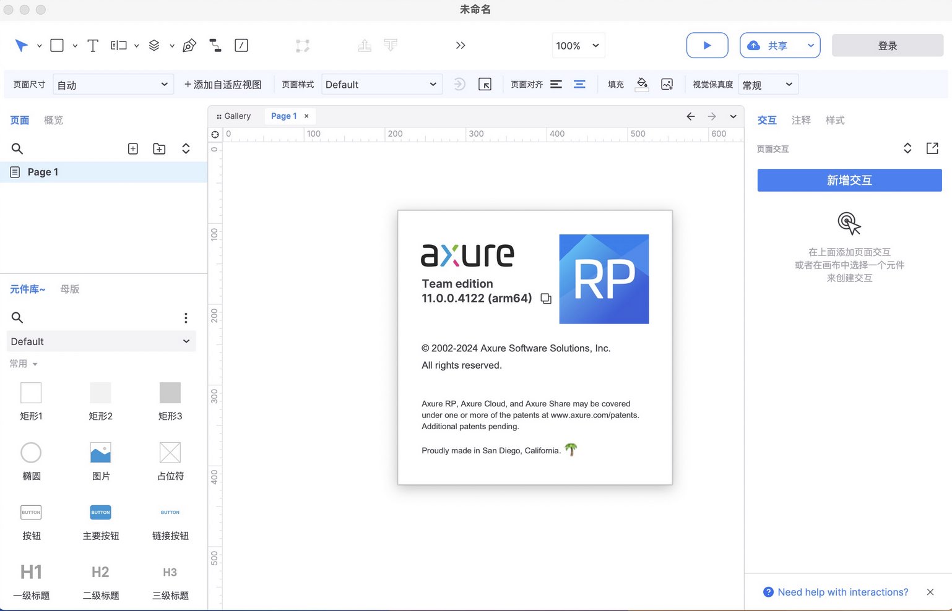Select the slash line tool icon
This screenshot has height=611, width=952.
241,45
